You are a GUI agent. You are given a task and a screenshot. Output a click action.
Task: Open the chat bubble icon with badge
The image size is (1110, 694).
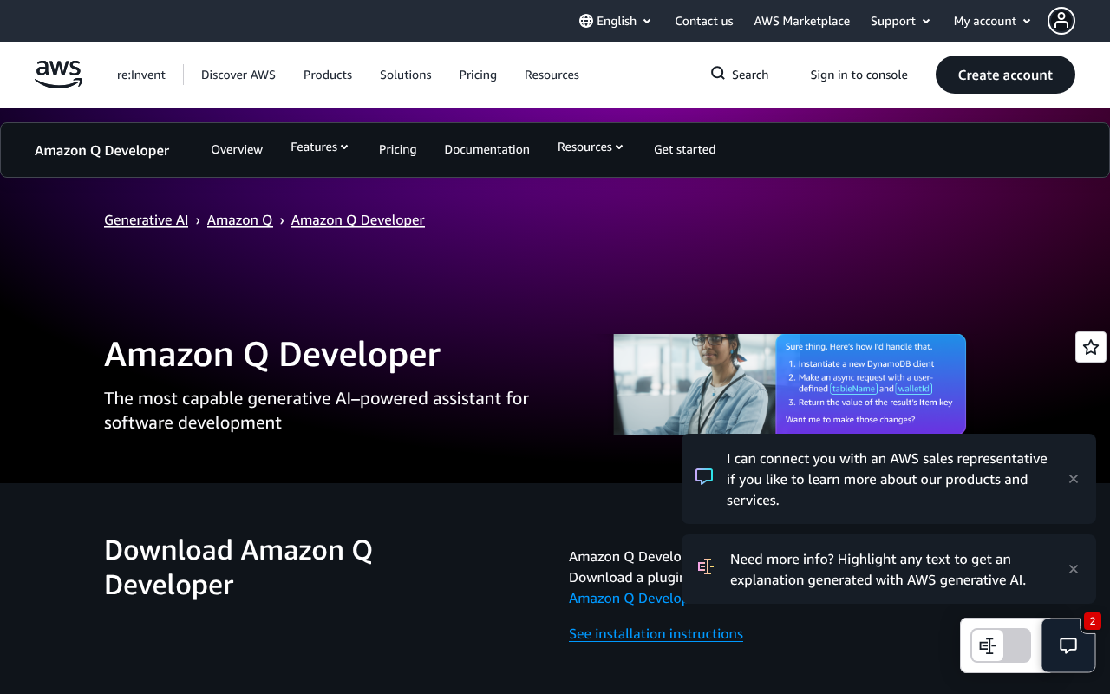pyautogui.click(x=1068, y=645)
